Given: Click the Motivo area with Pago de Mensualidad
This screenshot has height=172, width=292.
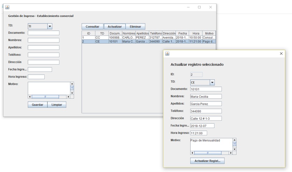Looking at the screenshot, I should pos(211,144).
